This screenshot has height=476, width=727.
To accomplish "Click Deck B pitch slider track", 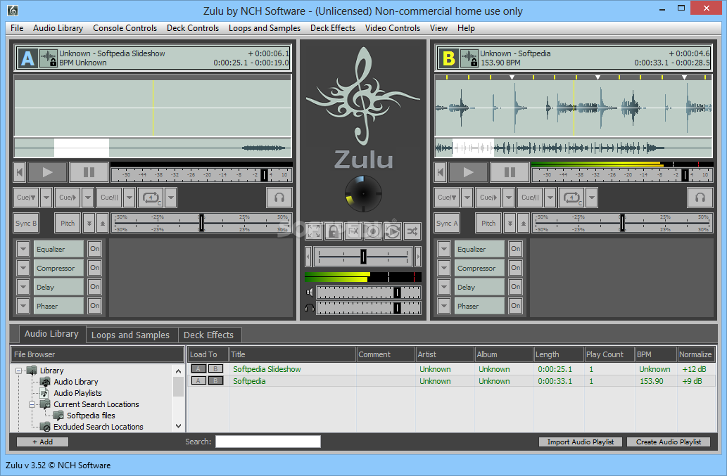I will click(621, 223).
